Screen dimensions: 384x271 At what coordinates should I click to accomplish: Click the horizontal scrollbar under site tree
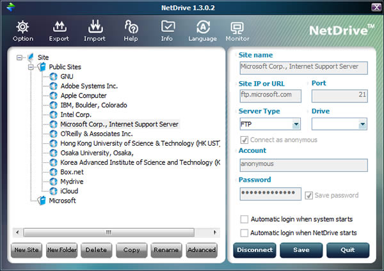tap(109, 232)
